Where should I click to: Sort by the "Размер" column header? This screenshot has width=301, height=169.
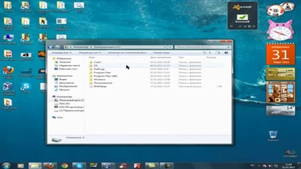click(211, 57)
